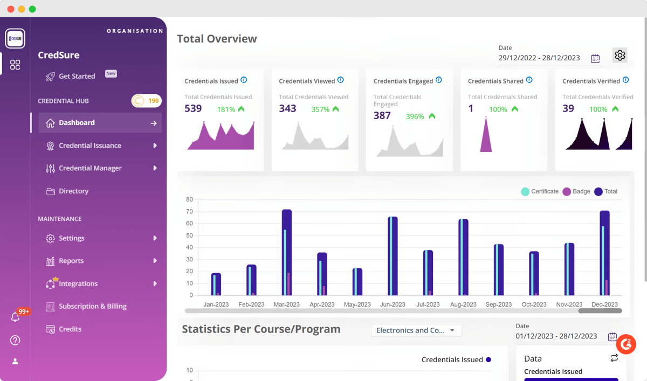Open the Electronics and Co... course dropdown

click(x=416, y=330)
